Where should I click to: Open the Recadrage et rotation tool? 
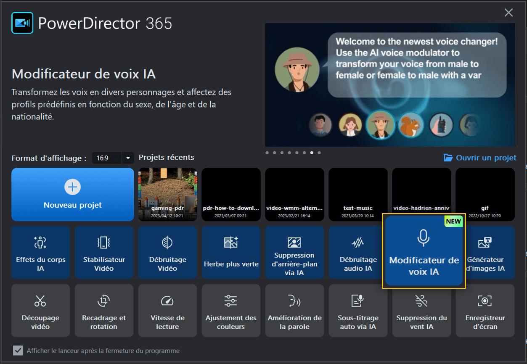point(104,311)
